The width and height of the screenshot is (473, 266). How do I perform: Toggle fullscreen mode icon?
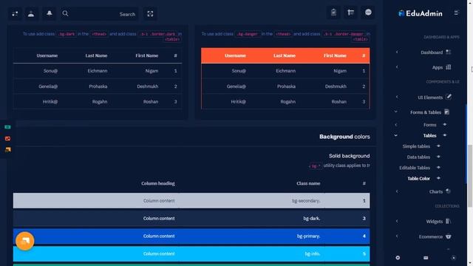150,14
